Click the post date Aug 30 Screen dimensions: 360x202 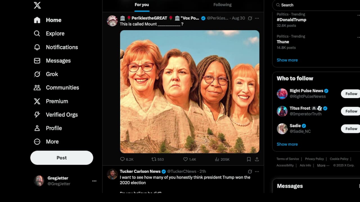coord(238,18)
